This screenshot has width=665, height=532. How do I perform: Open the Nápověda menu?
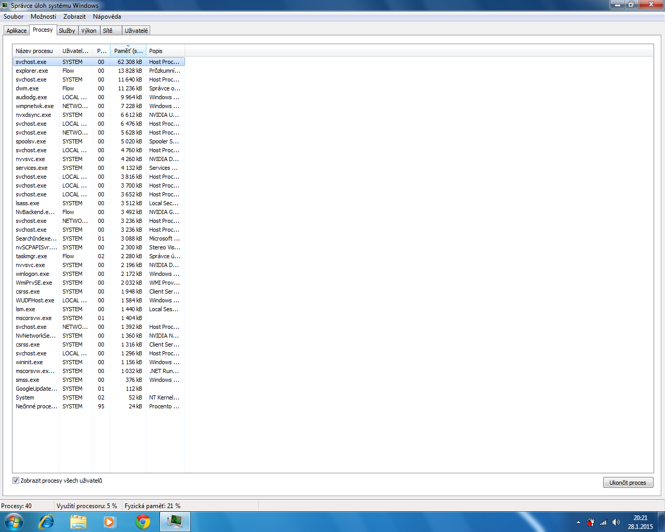(107, 17)
